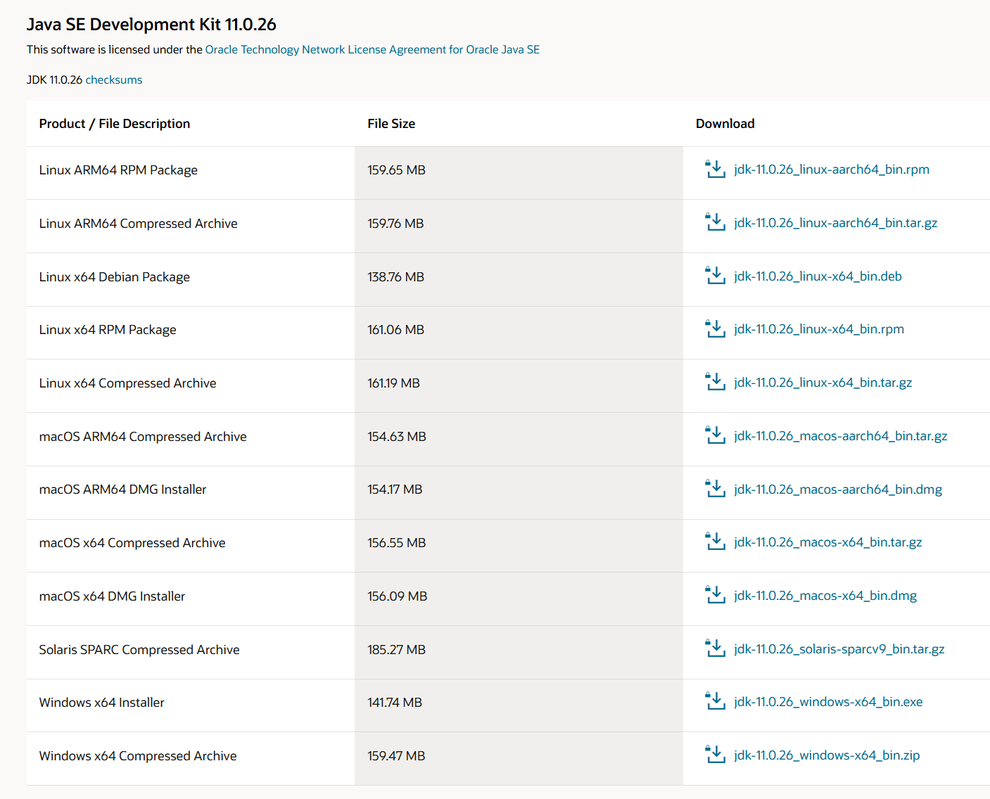990x799 pixels.
Task: Download jdk-11.0.26_linux-aarch64_bin.tar.gz file link
Action: (835, 223)
